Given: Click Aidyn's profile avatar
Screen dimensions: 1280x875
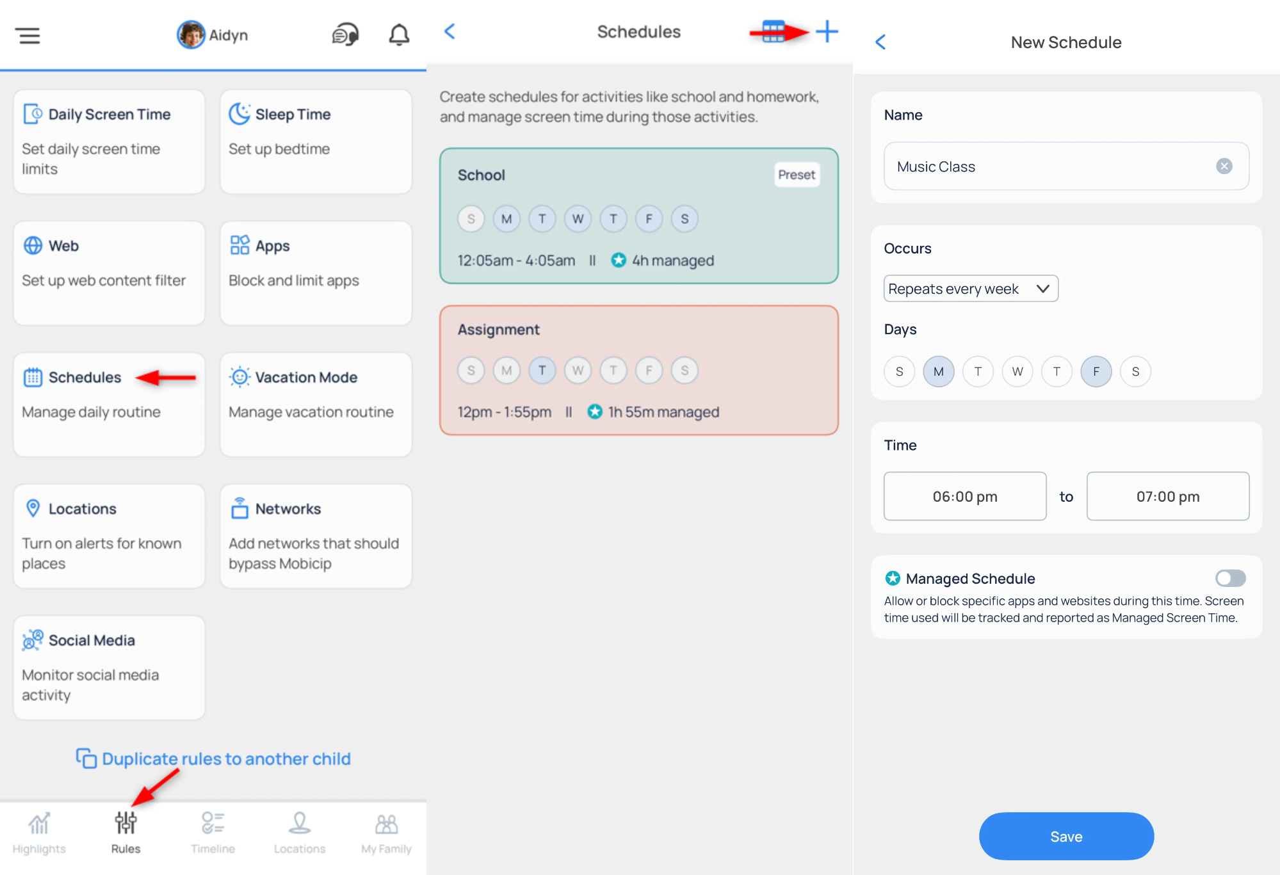Looking at the screenshot, I should [x=191, y=35].
